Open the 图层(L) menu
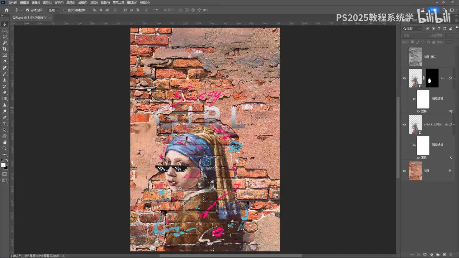 coord(47,3)
